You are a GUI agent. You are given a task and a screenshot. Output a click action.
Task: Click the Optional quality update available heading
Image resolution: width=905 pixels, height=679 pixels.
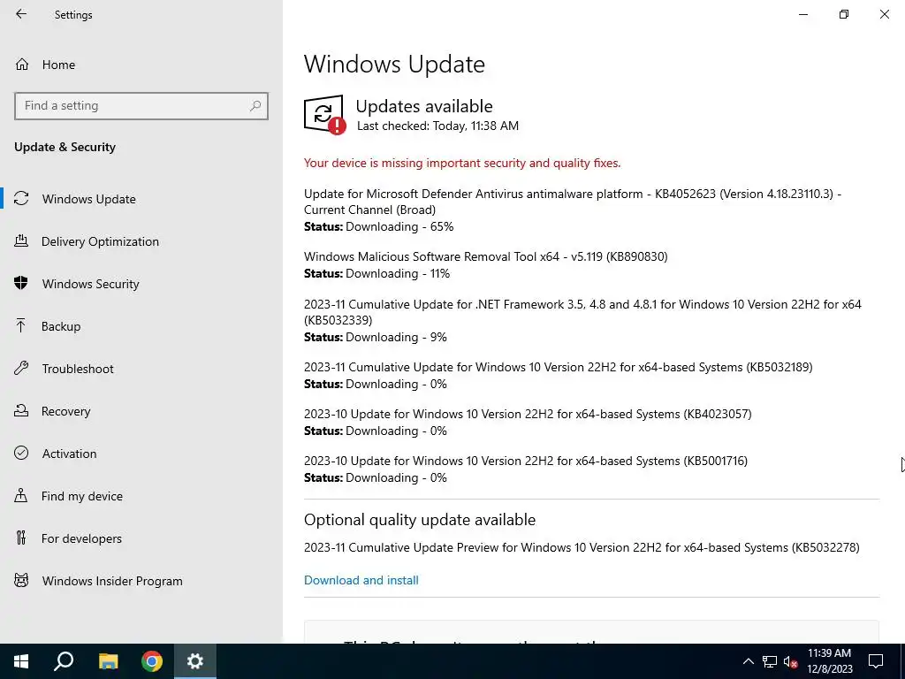click(x=420, y=520)
